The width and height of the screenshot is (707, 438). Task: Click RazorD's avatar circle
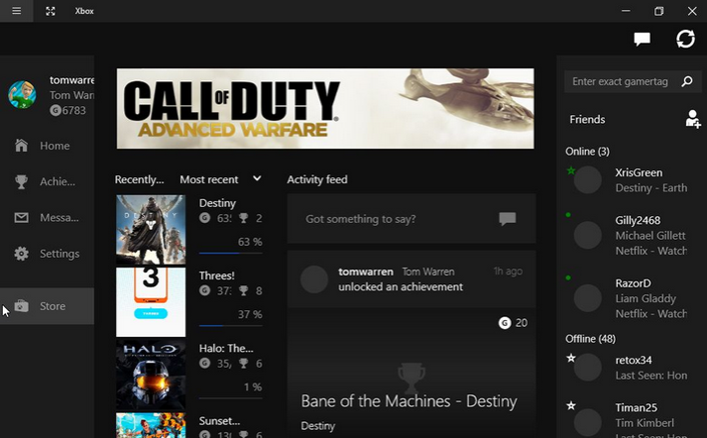[587, 298]
